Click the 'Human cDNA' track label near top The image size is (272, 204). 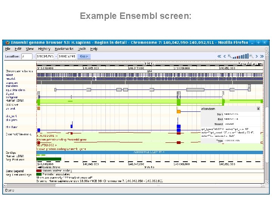(15, 100)
